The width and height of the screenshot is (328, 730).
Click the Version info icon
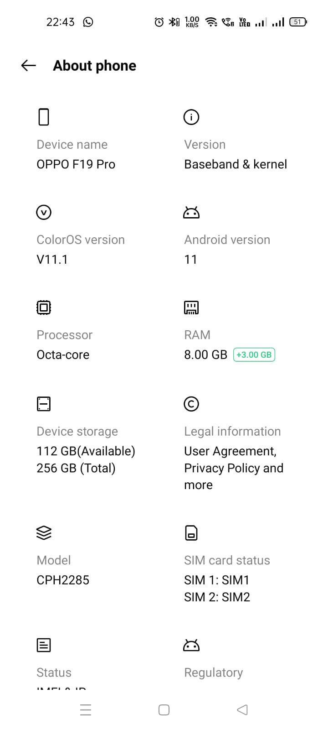191,117
